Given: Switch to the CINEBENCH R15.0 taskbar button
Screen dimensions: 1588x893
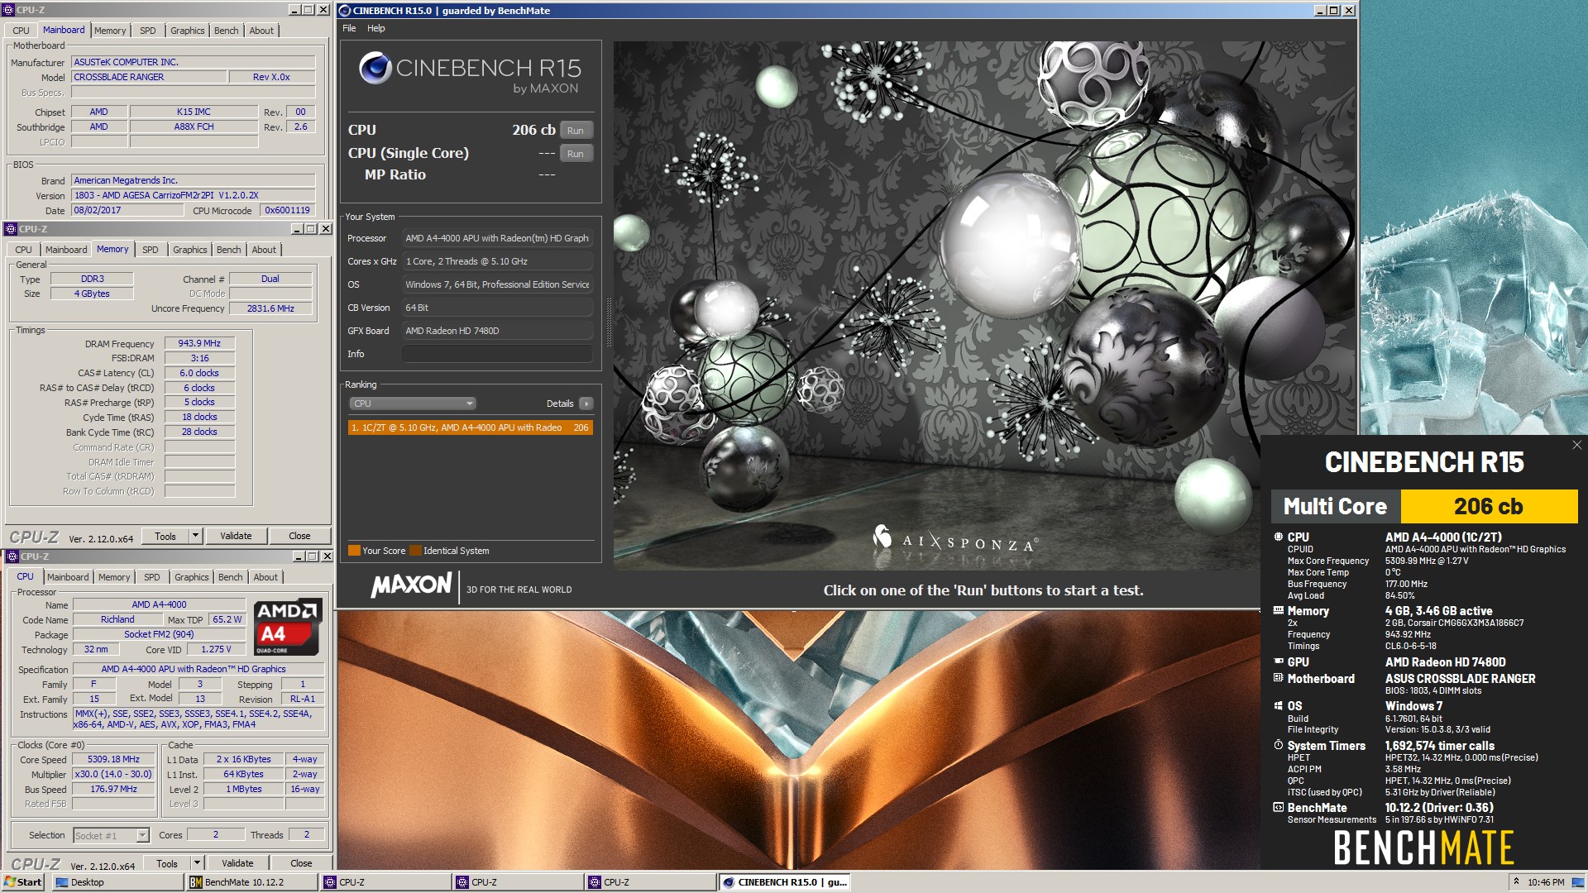Looking at the screenshot, I should coord(784,882).
